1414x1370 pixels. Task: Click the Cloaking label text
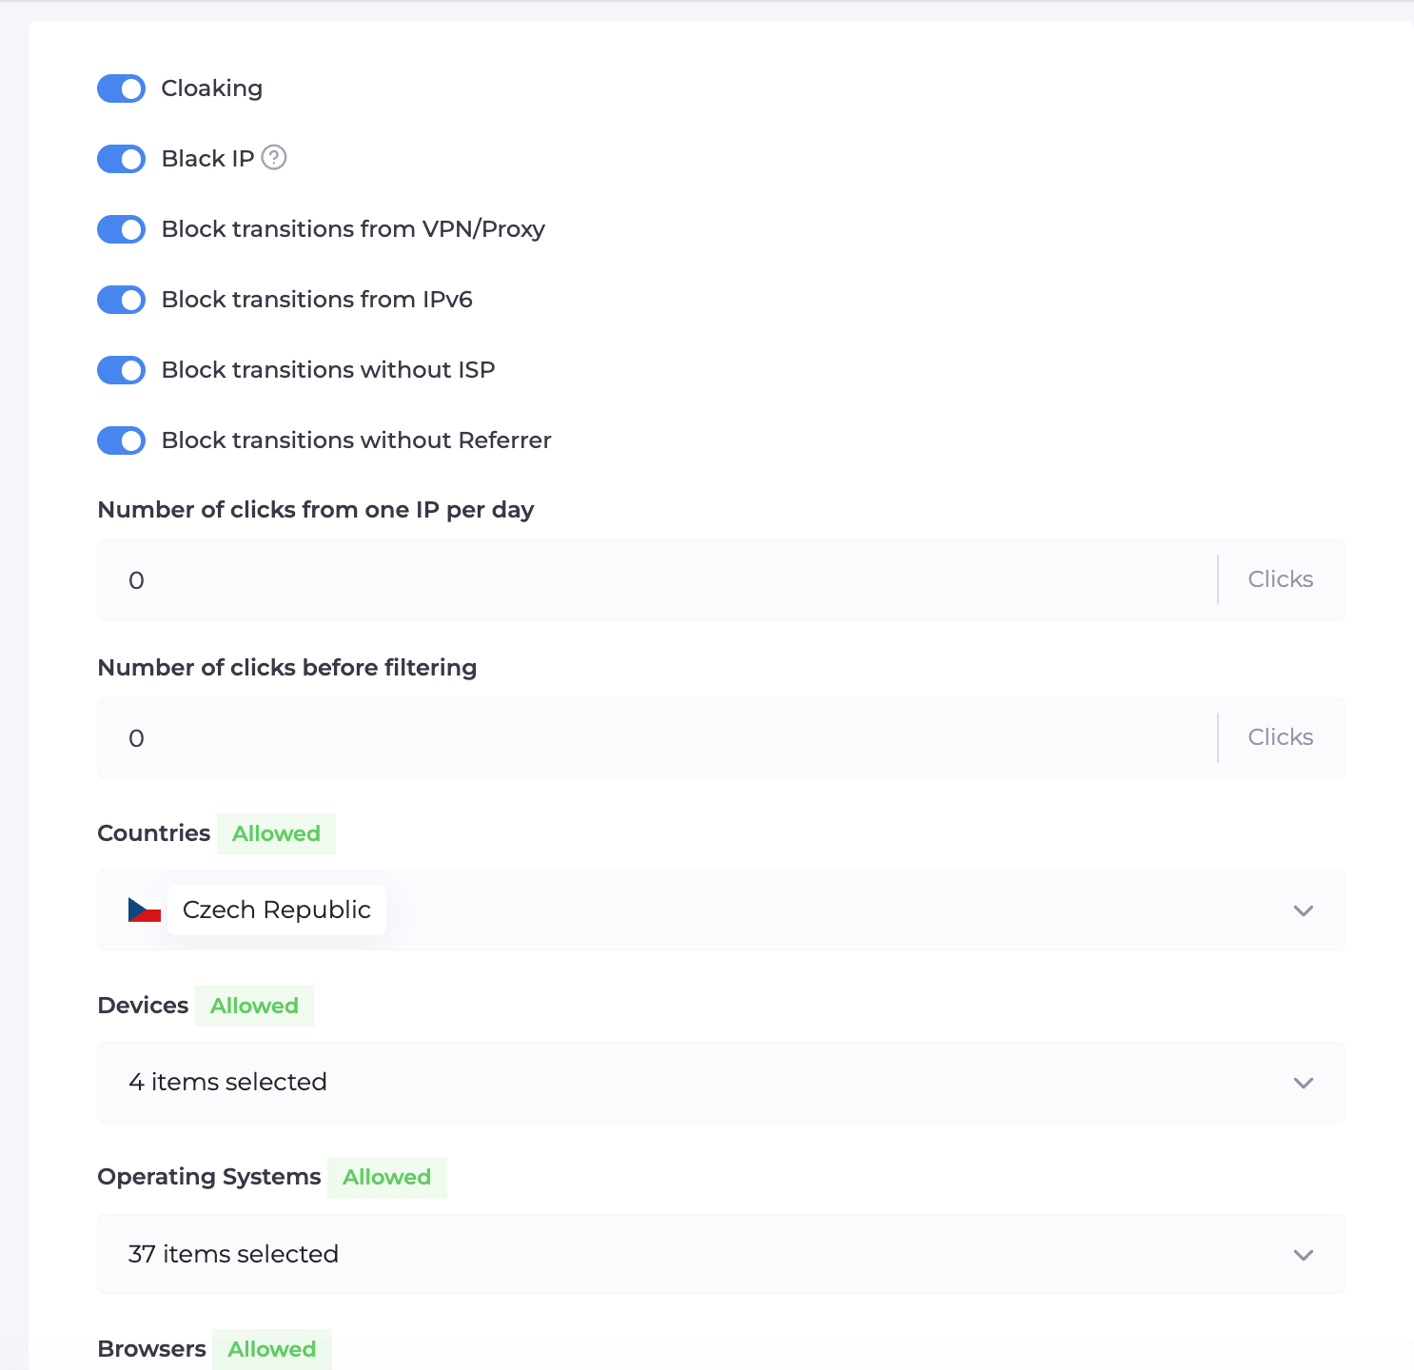[211, 88]
